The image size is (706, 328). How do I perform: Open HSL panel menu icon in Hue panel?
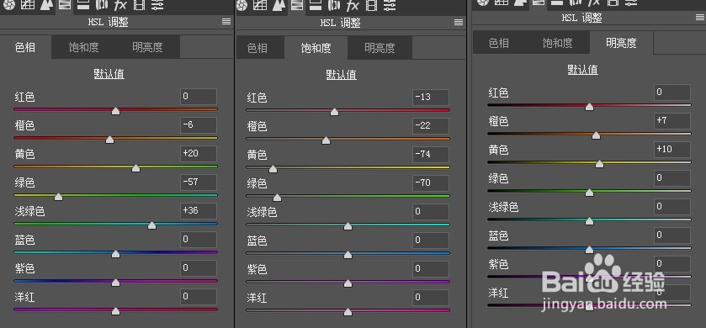click(226, 22)
